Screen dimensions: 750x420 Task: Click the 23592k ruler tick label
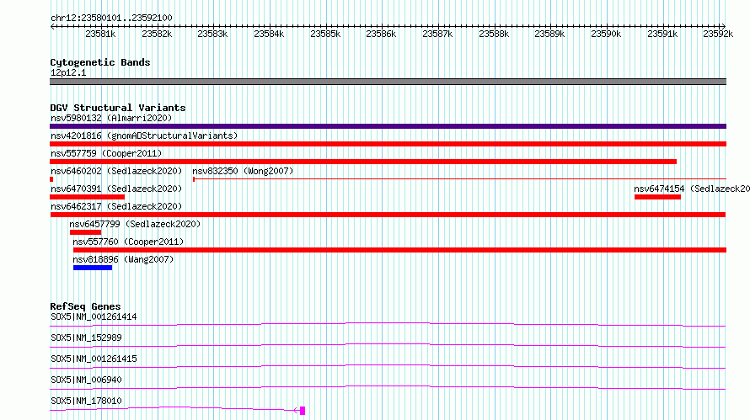point(718,34)
